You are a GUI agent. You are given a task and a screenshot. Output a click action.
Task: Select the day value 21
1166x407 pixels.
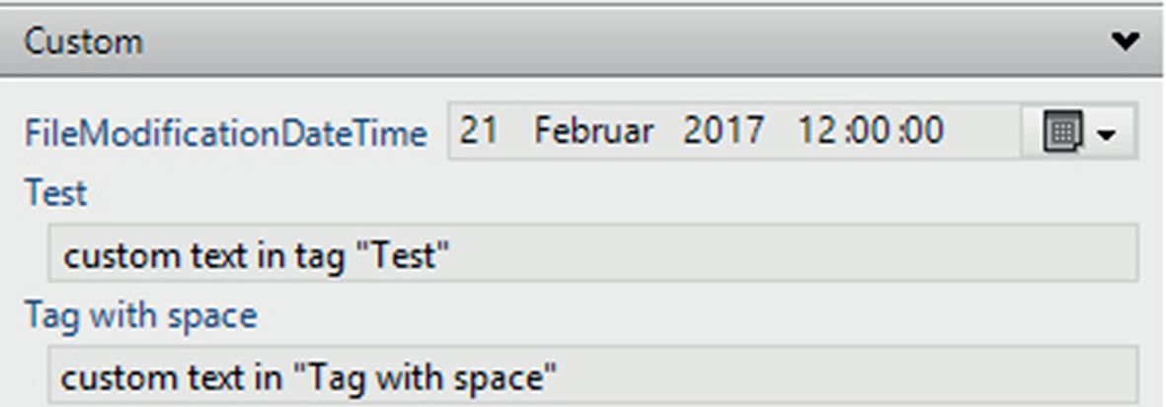point(478,130)
